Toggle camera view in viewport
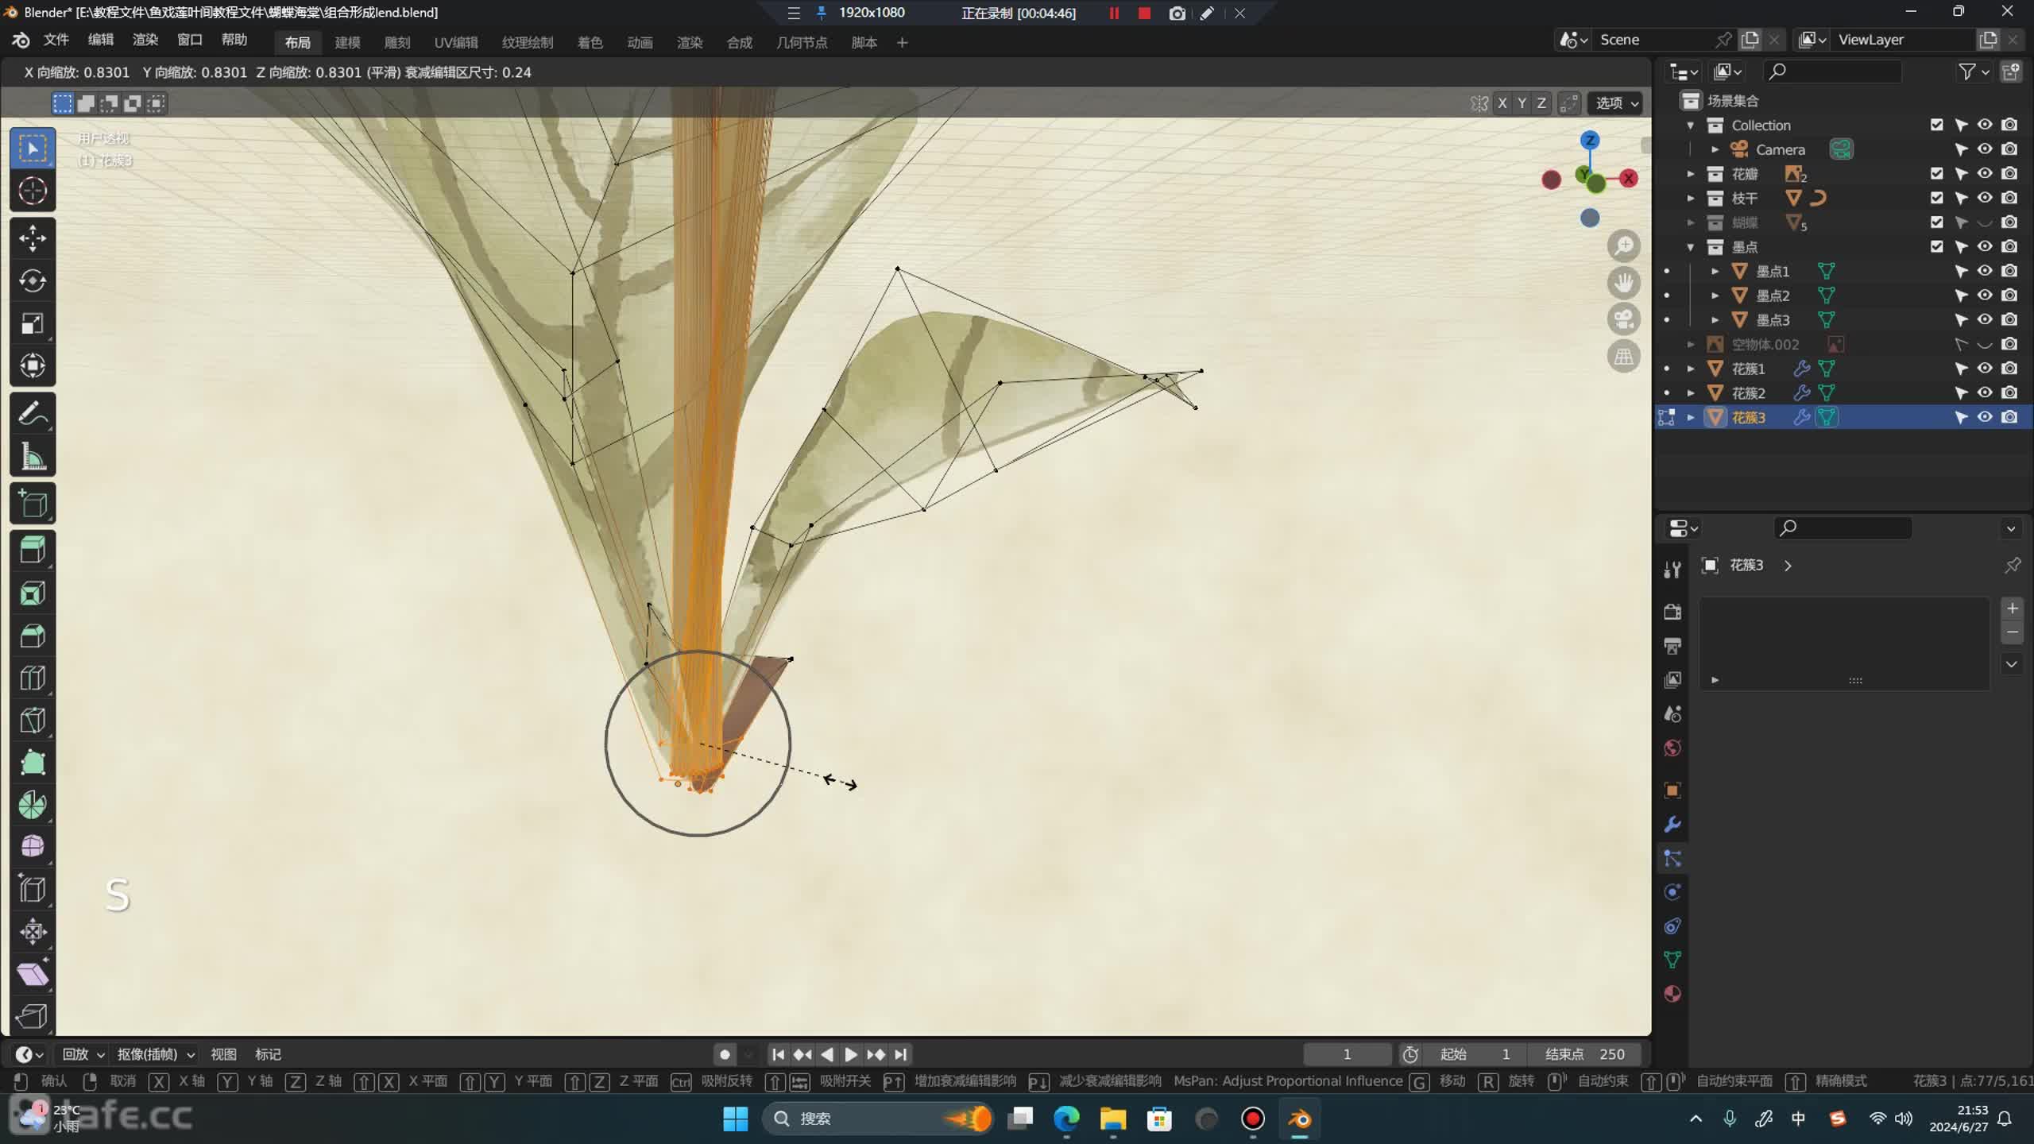2034x1144 pixels. click(1624, 319)
